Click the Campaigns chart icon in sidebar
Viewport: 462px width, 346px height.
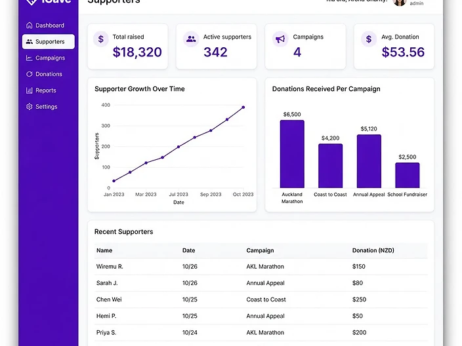29,58
